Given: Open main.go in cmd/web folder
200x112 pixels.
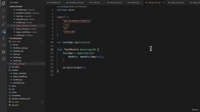Looking at the screenshot, I should tap(16, 54).
